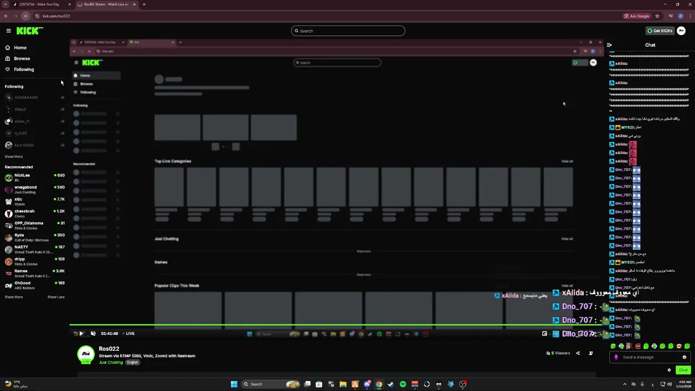
Task: Go to Home in Kick sidebar
Action: click(x=20, y=48)
